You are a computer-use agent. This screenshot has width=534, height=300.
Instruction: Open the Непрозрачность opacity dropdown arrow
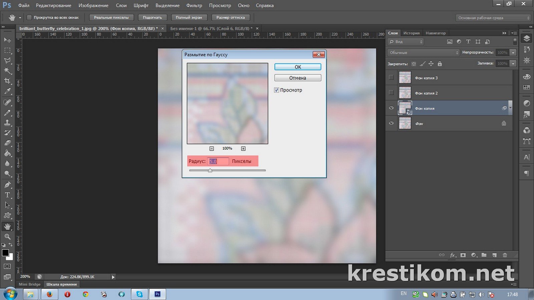click(x=513, y=53)
